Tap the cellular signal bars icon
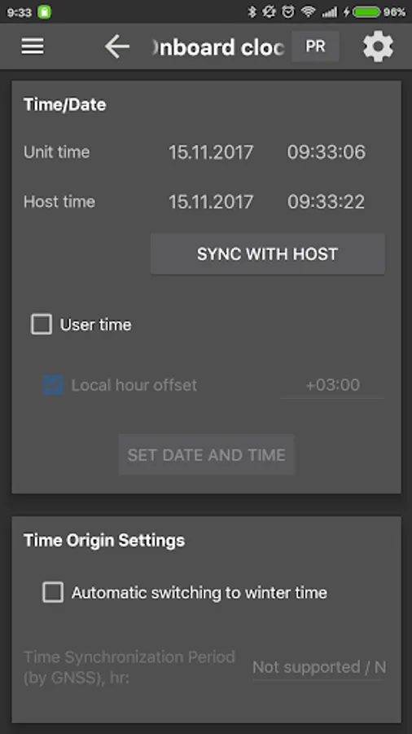 (x=329, y=12)
